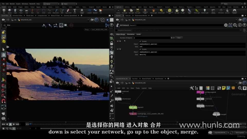Select the Circle shelf tool
The image size is (247, 139).
pyautogui.click(x=44, y=11)
